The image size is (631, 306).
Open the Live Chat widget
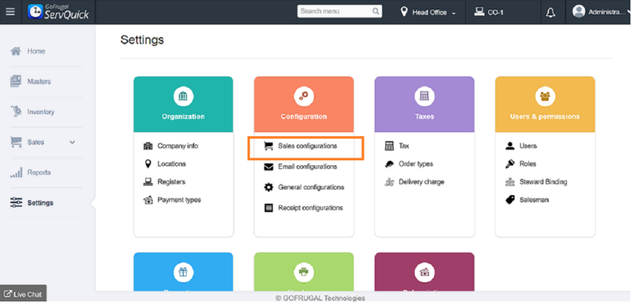pos(23,294)
